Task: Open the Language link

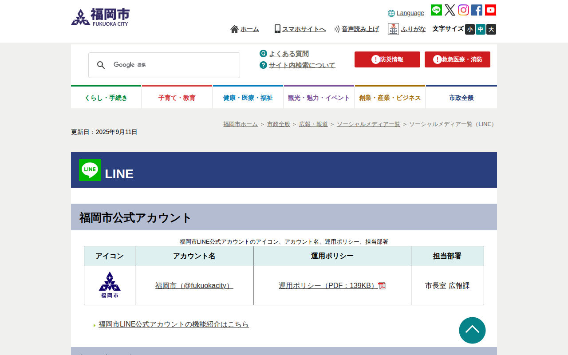Action: click(410, 13)
